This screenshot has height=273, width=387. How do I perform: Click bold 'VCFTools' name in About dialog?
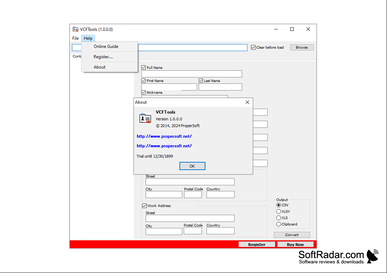(x=166, y=112)
